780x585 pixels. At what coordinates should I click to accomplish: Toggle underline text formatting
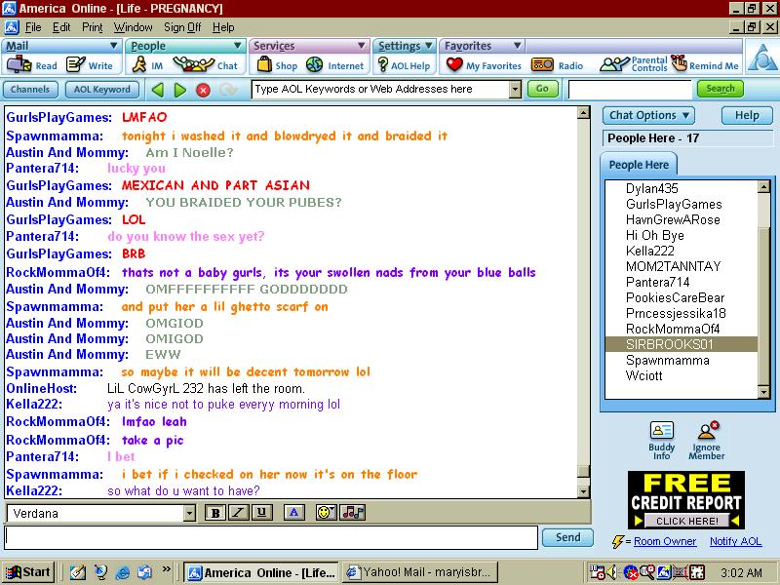pyautogui.click(x=261, y=513)
